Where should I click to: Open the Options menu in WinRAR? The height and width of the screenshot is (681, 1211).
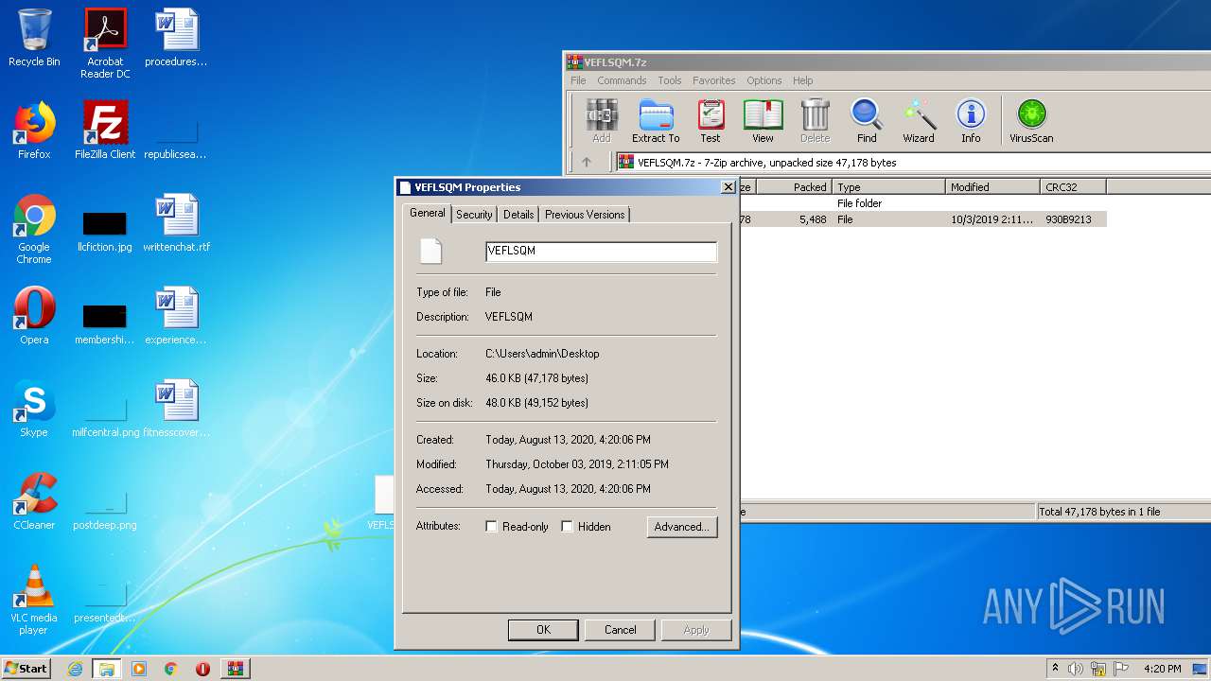[x=763, y=80]
